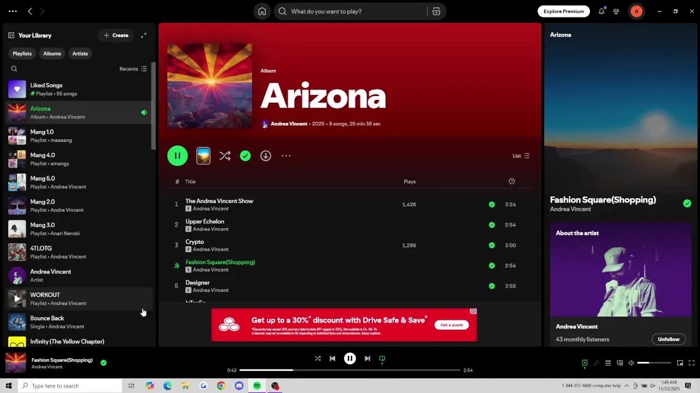Open Friend Activity icon in top bar
This screenshot has height=393, width=700.
coord(616,11)
